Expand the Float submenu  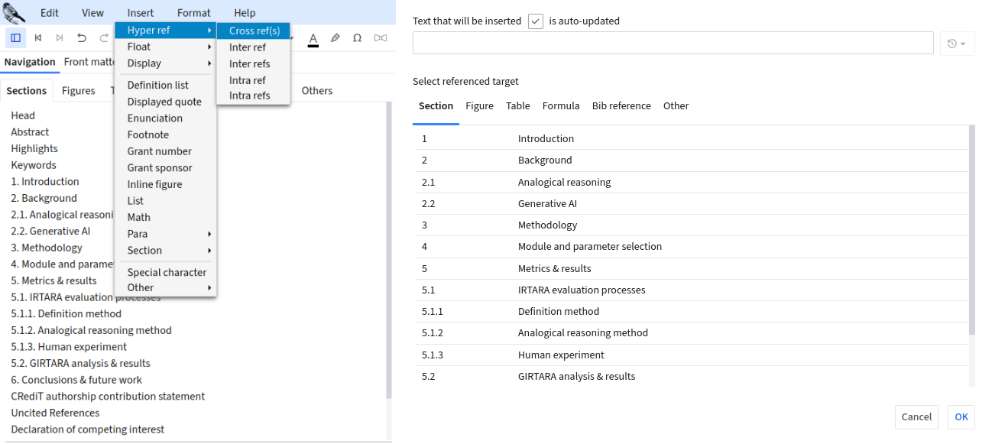tap(166, 47)
